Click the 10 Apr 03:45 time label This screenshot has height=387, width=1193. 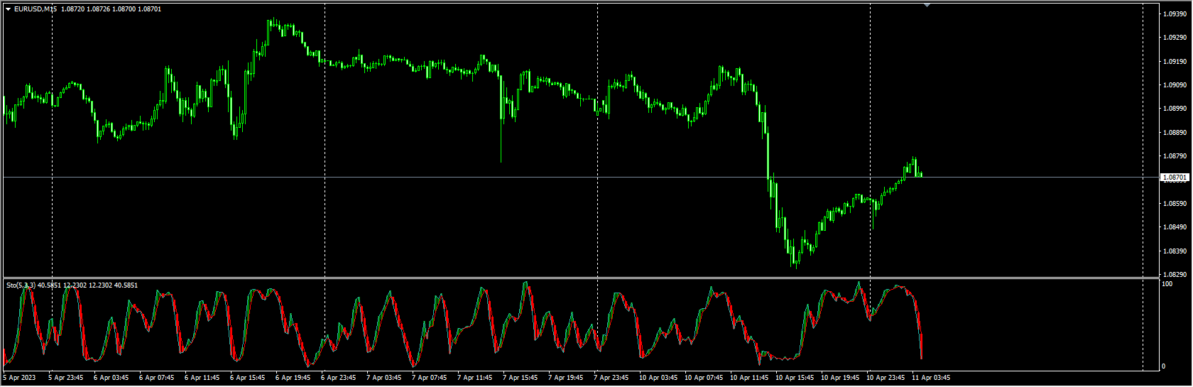pyautogui.click(x=658, y=378)
